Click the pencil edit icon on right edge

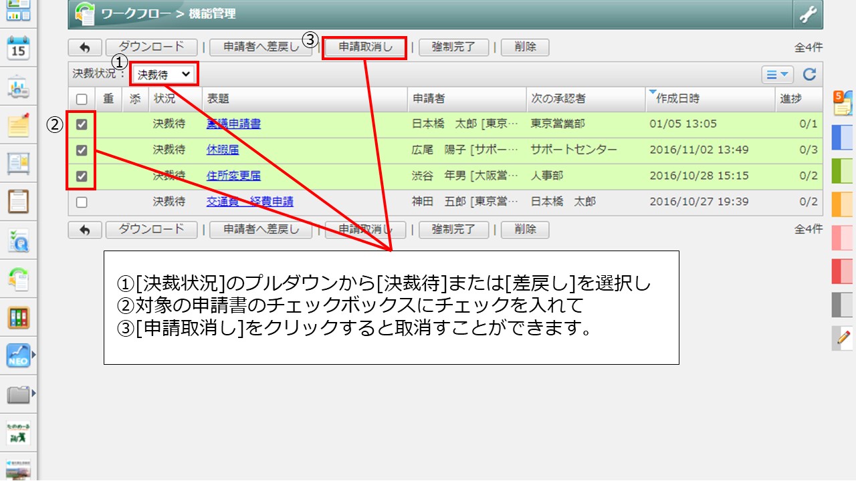tap(844, 338)
